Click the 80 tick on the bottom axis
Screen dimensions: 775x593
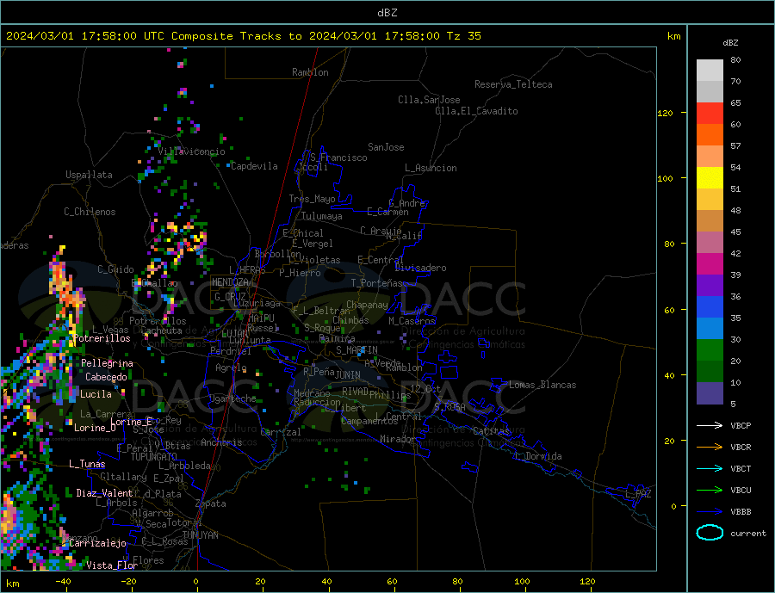457,582
